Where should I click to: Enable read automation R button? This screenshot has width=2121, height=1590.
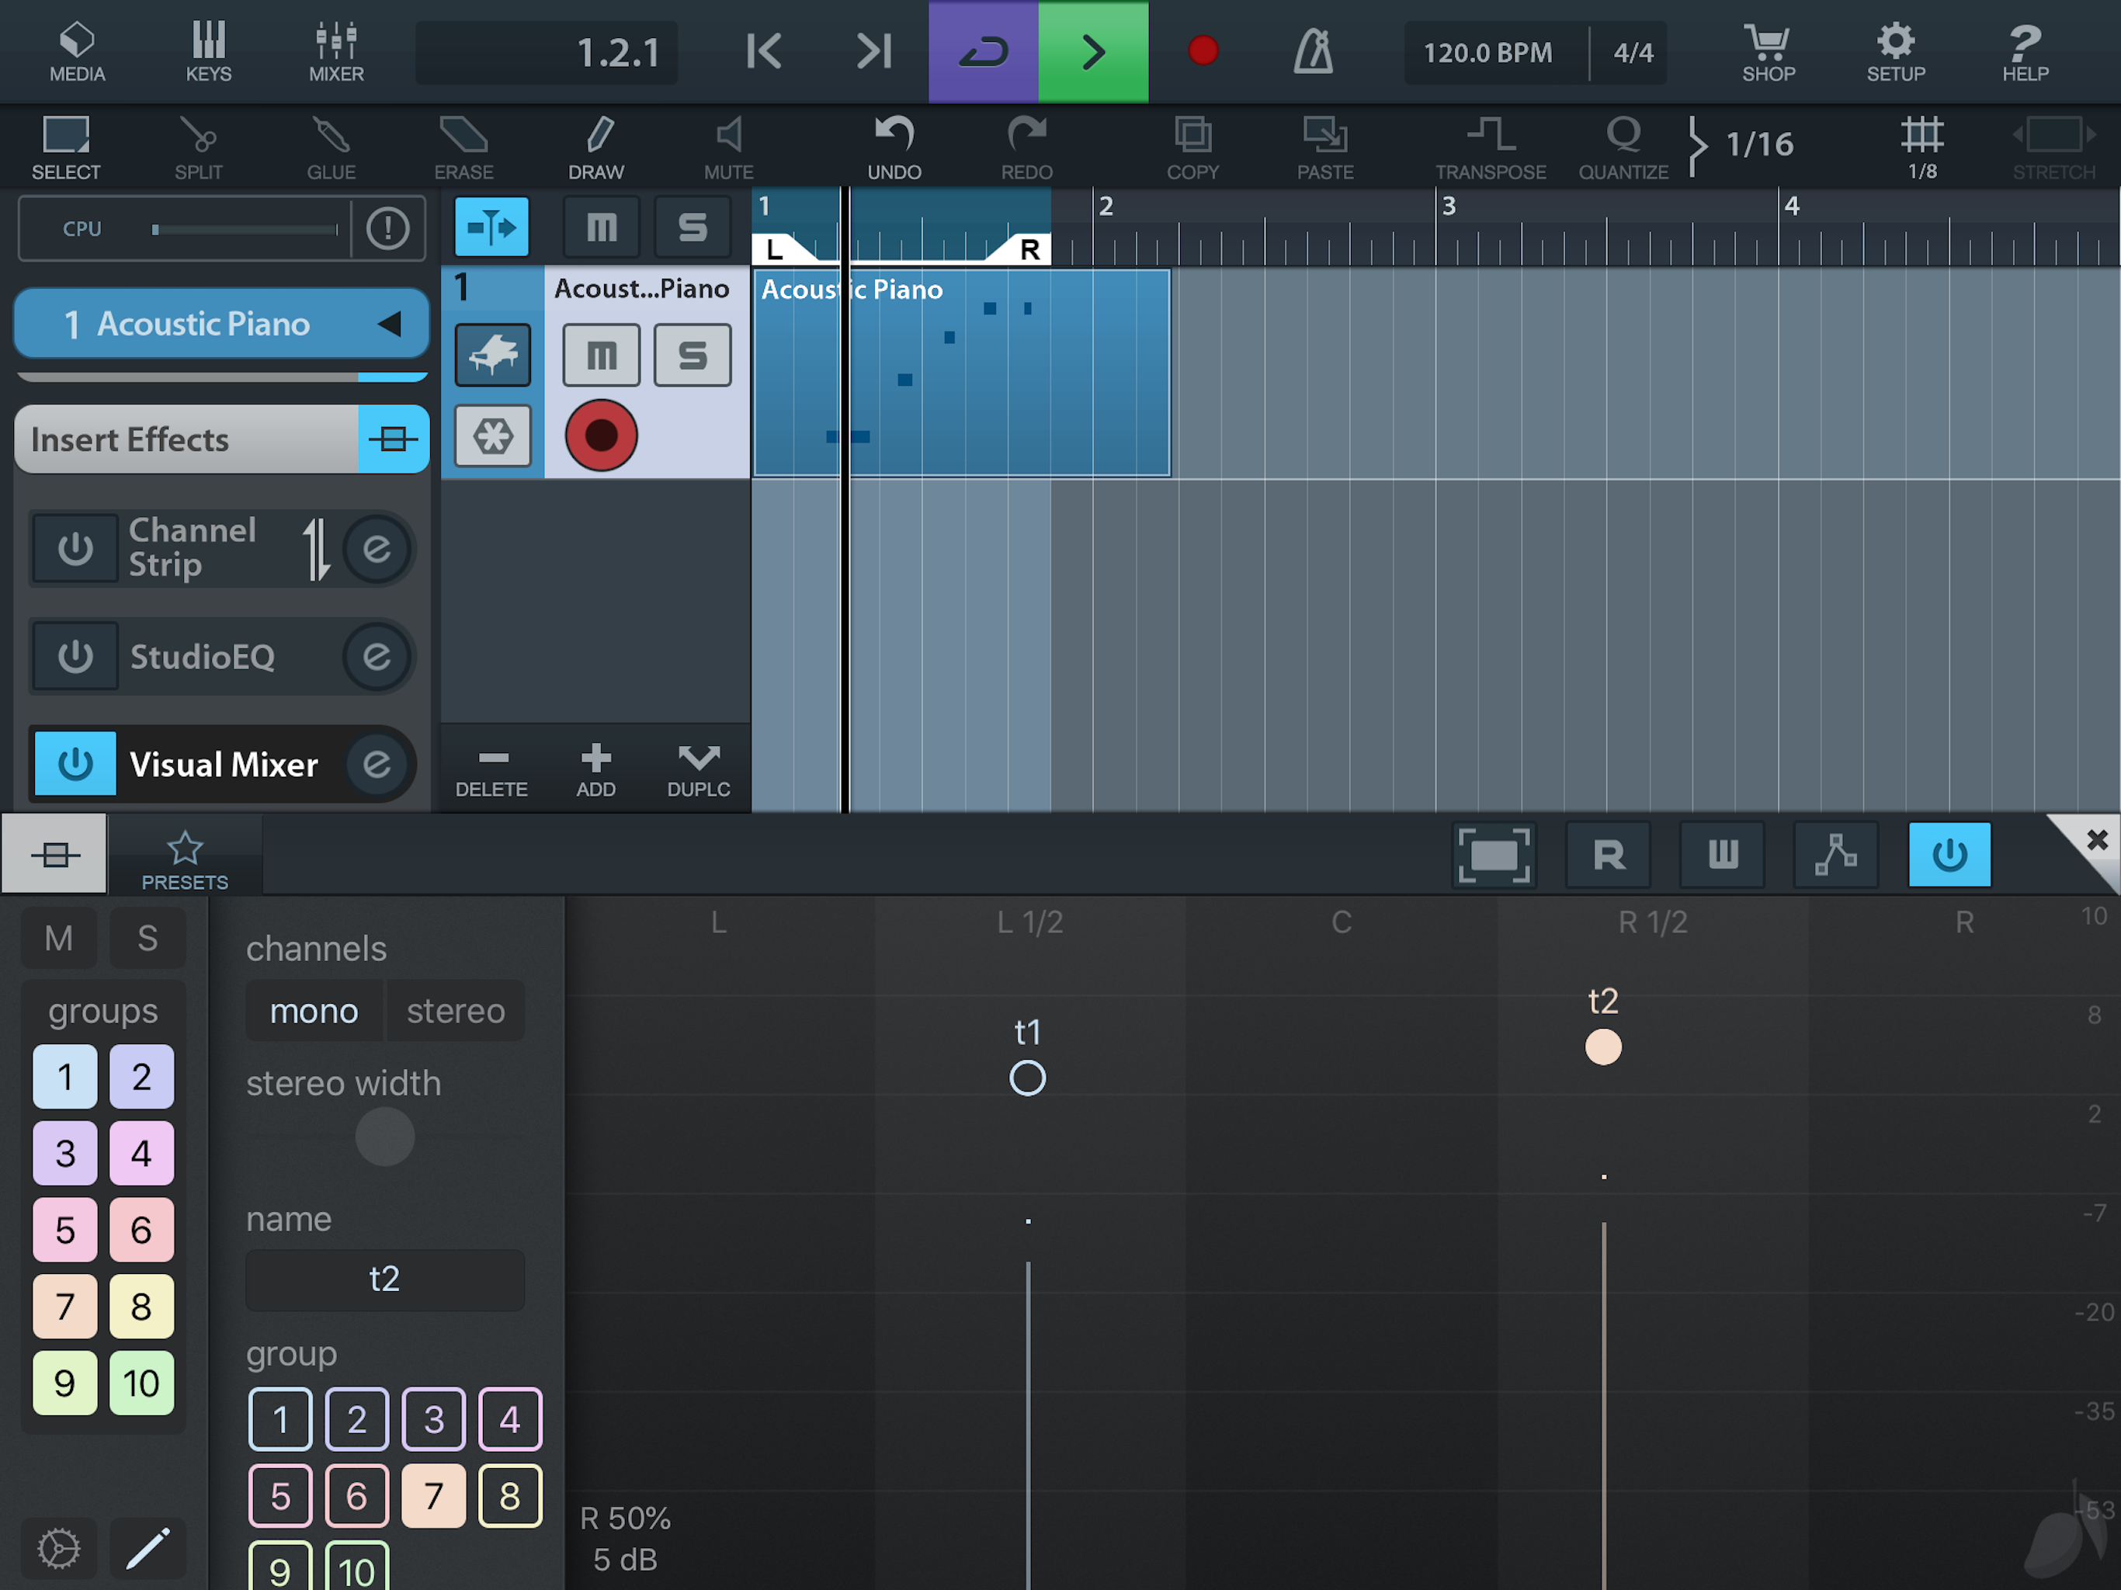click(1608, 853)
